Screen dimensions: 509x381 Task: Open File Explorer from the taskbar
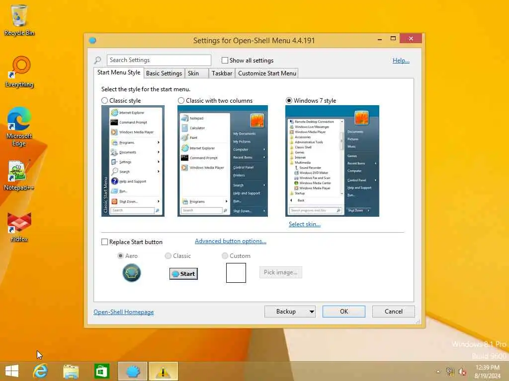coord(71,371)
